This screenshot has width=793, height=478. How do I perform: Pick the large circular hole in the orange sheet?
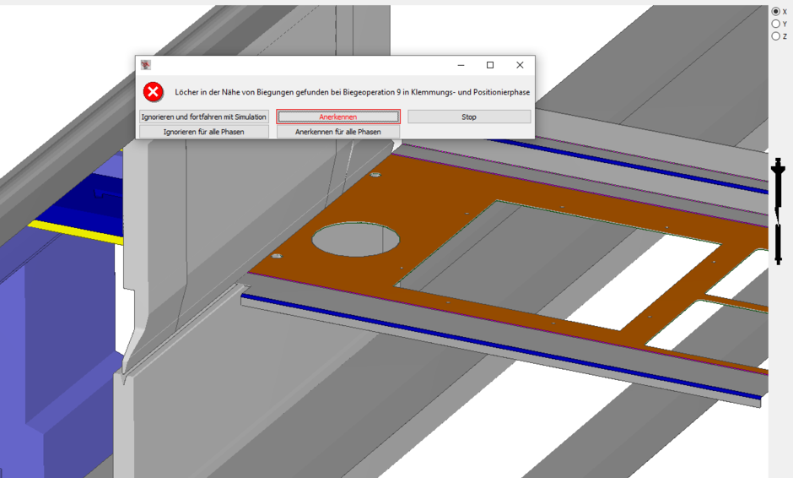tap(356, 239)
